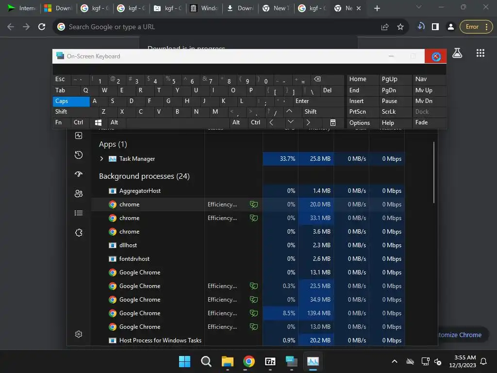Open Chrome profile avatar icon
Viewport: 497px width, 373px height.
[x=450, y=27]
